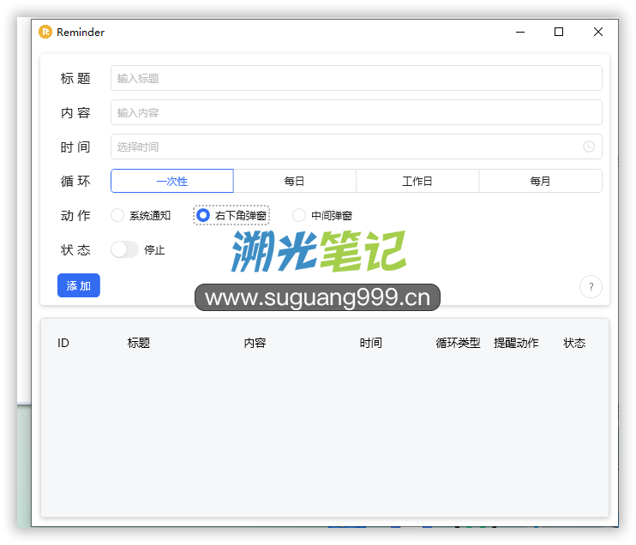Maximize the Reminder window

coord(559,33)
